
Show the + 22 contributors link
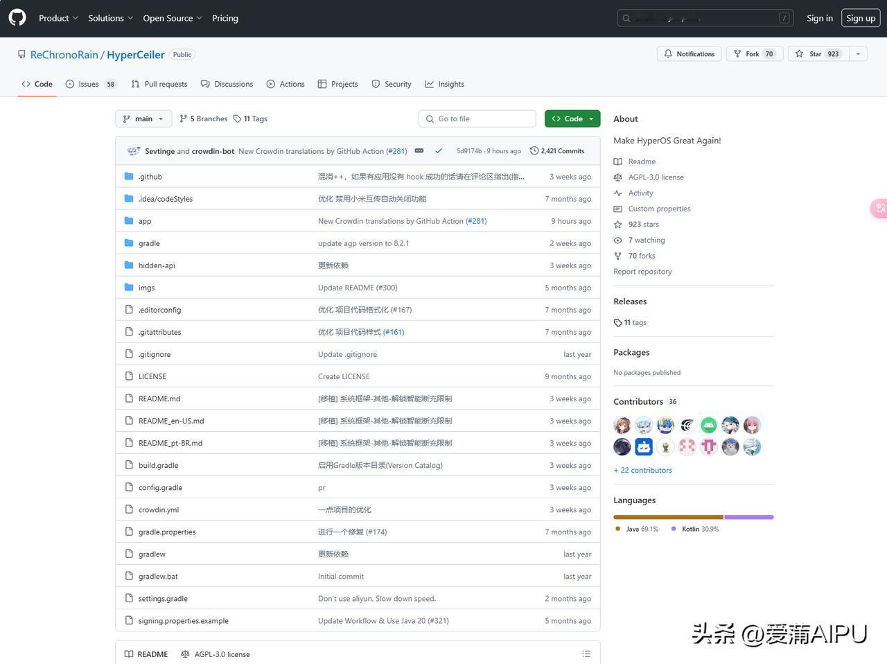642,470
